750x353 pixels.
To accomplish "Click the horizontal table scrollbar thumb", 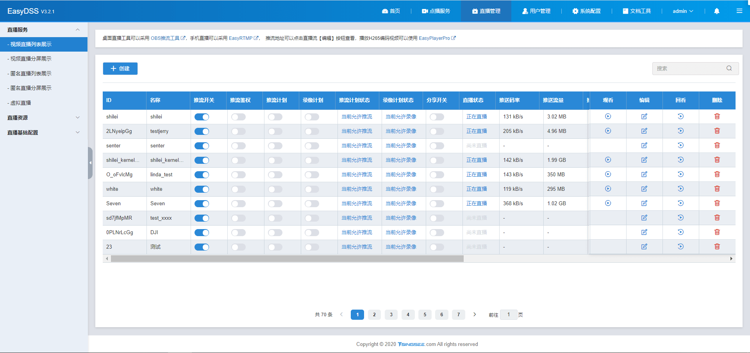I will click(x=287, y=258).
